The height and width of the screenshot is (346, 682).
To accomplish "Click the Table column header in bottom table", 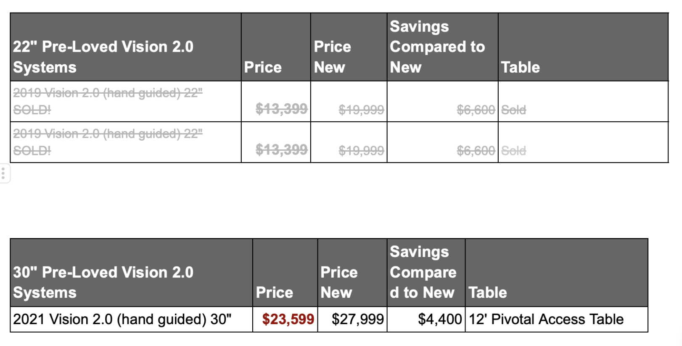I will tap(557, 273).
